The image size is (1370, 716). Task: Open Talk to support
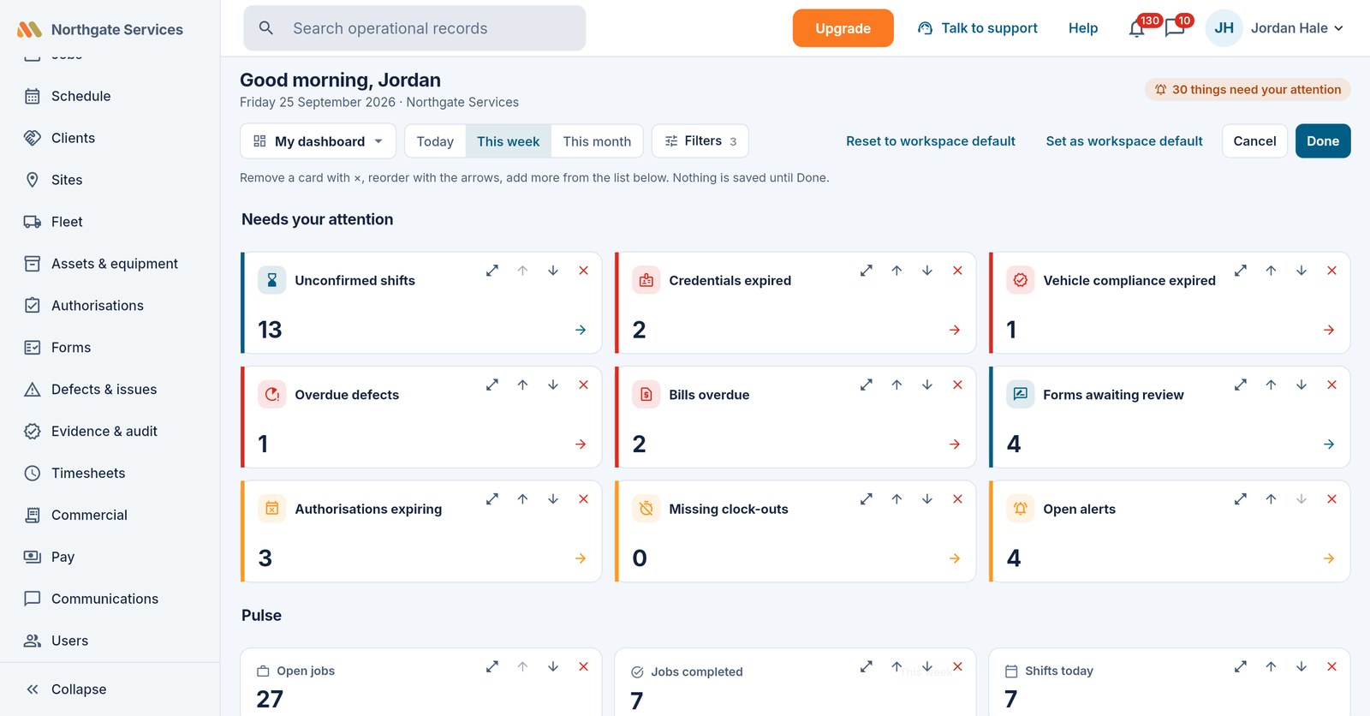click(x=978, y=28)
